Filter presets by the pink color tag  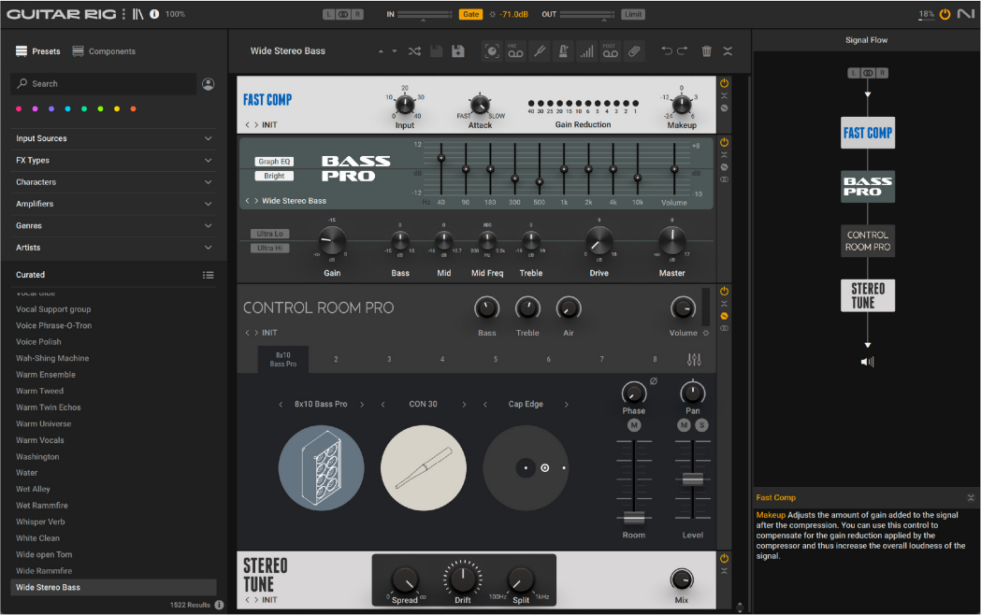coord(19,109)
